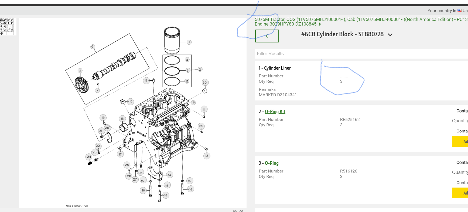Click the zoom out magnifier icon below diagram
Image resolution: width=468 pixels, height=212 pixels.
pyautogui.click(x=235, y=211)
